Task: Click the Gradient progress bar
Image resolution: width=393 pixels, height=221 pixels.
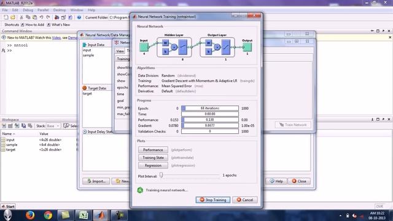Action: [x=210, y=125]
